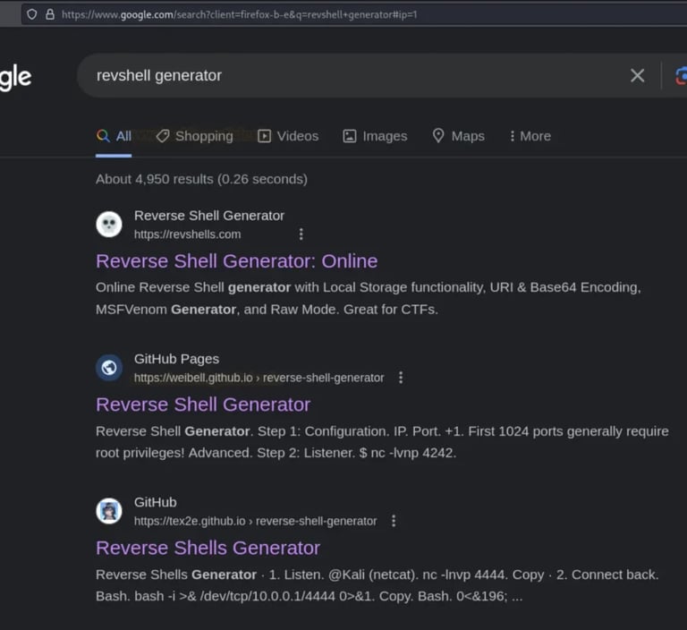687x630 pixels.
Task: Click the tex2e.github.io URL breadcrumb
Action: (x=256, y=522)
